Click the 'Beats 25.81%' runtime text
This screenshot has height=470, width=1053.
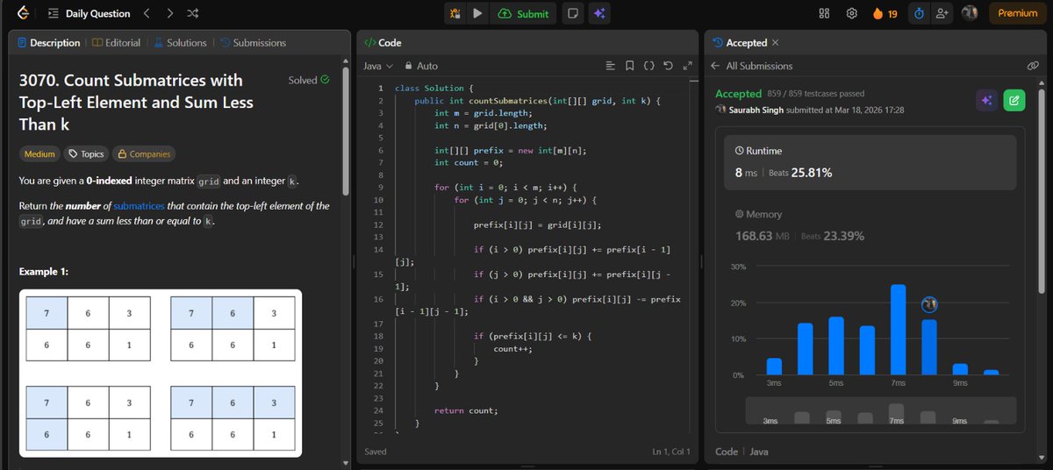(x=800, y=173)
